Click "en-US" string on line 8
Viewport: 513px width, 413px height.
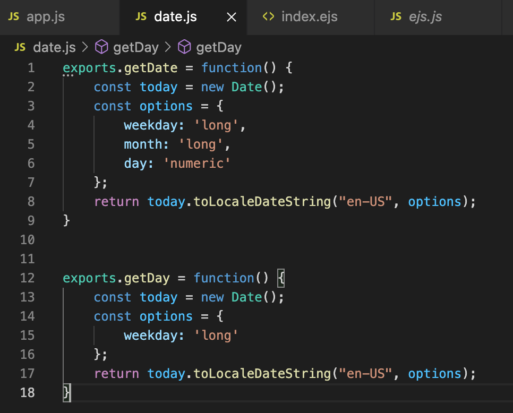pos(365,201)
